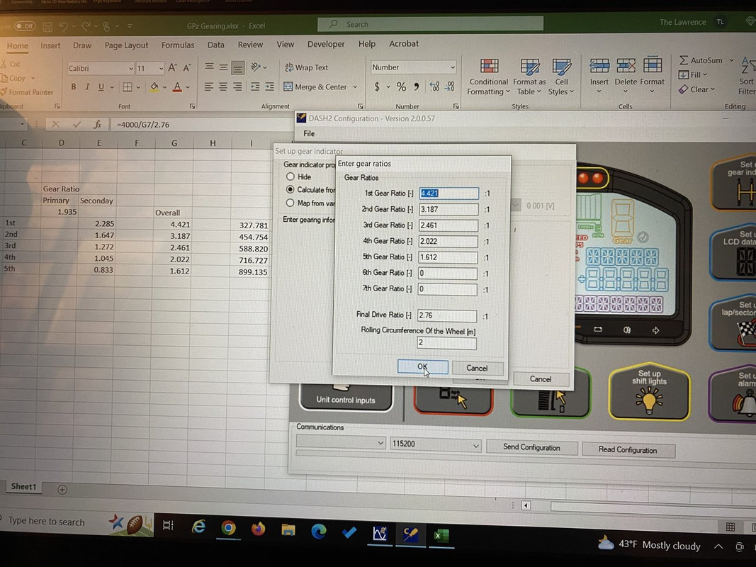
Task: Click the Excel formula bar
Action: coord(203,125)
